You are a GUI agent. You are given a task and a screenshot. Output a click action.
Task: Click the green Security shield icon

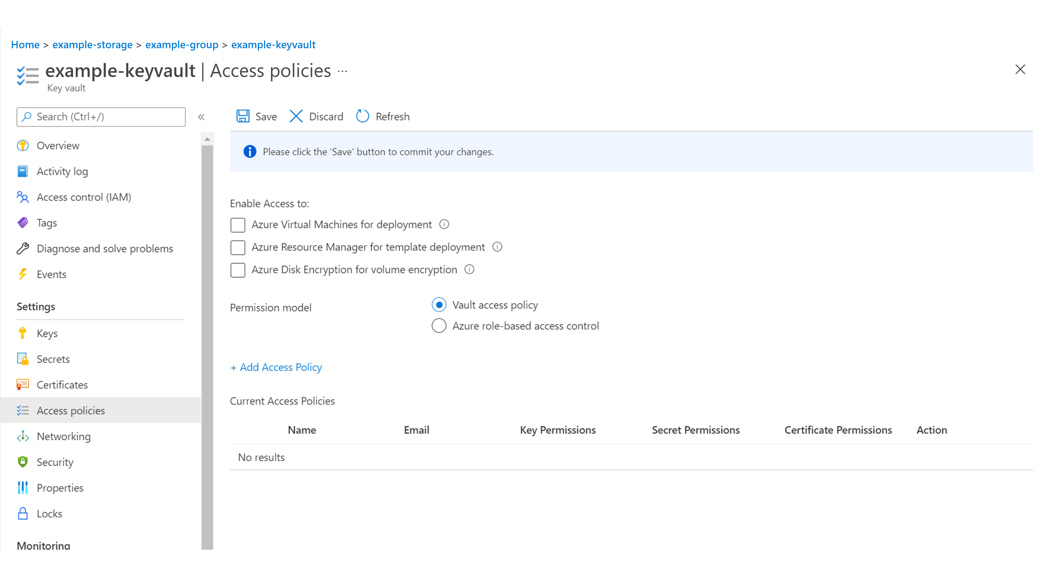click(x=23, y=462)
